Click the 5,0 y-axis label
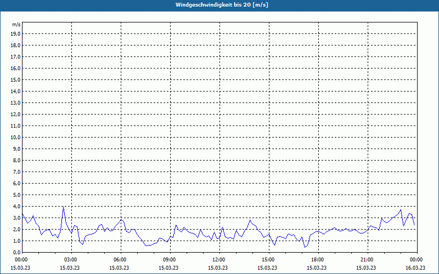The width and height of the screenshot is (439, 274). pos(16,195)
